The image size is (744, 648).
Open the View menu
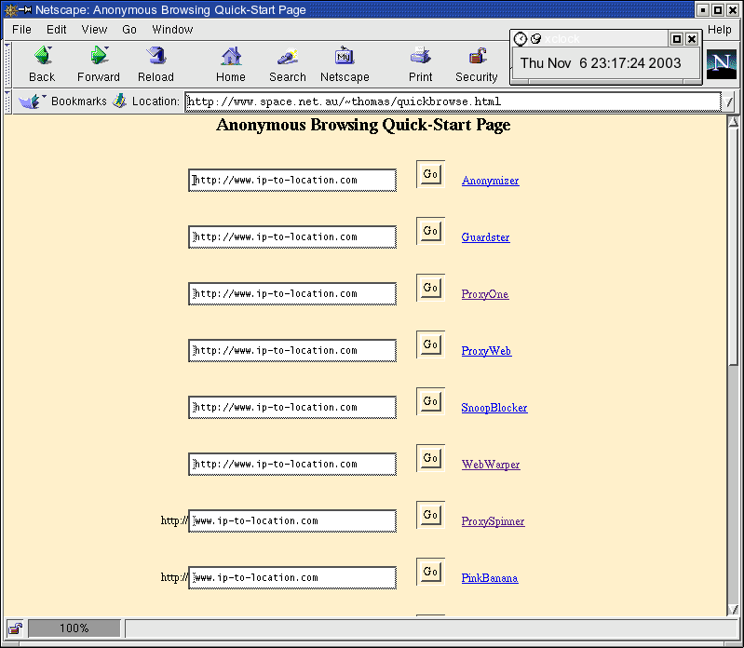pyautogui.click(x=94, y=30)
